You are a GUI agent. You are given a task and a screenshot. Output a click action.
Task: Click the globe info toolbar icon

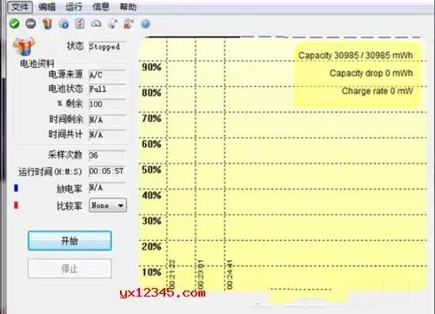(x=64, y=23)
